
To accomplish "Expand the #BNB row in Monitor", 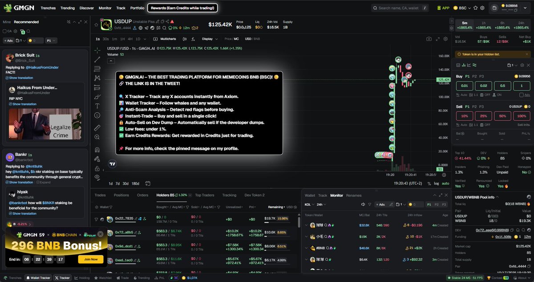I will click(x=306, y=248).
